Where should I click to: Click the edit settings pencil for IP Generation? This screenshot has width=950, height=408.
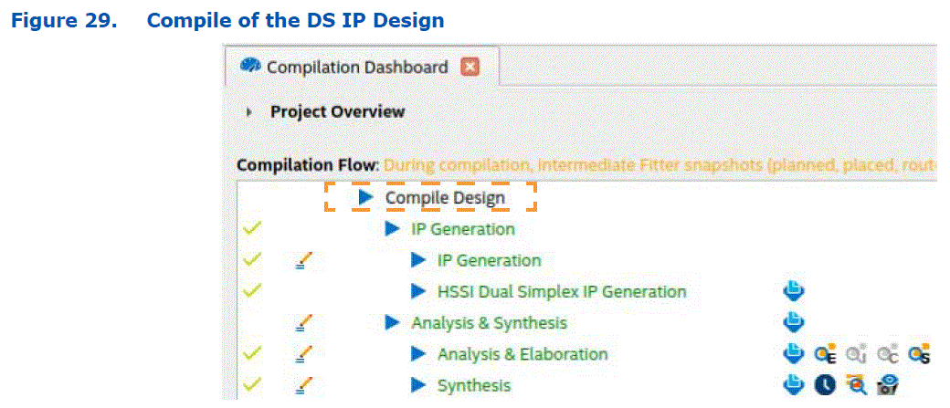pos(305,261)
